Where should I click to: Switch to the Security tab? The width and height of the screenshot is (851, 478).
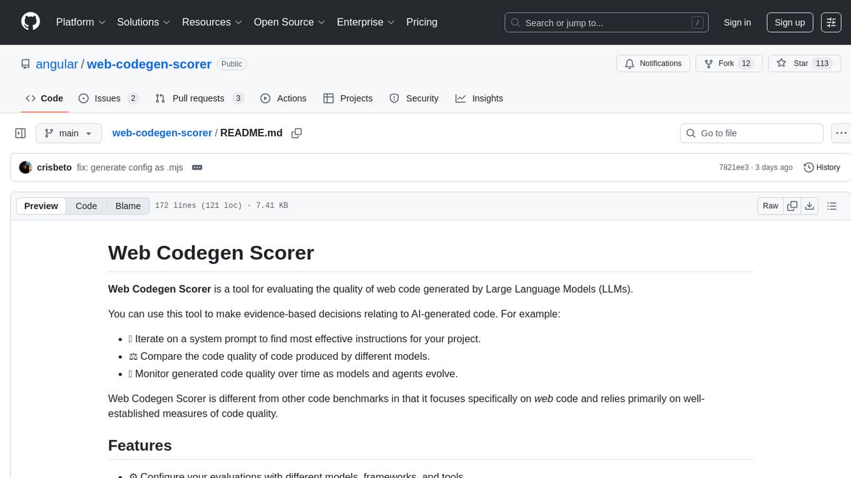coord(414,98)
